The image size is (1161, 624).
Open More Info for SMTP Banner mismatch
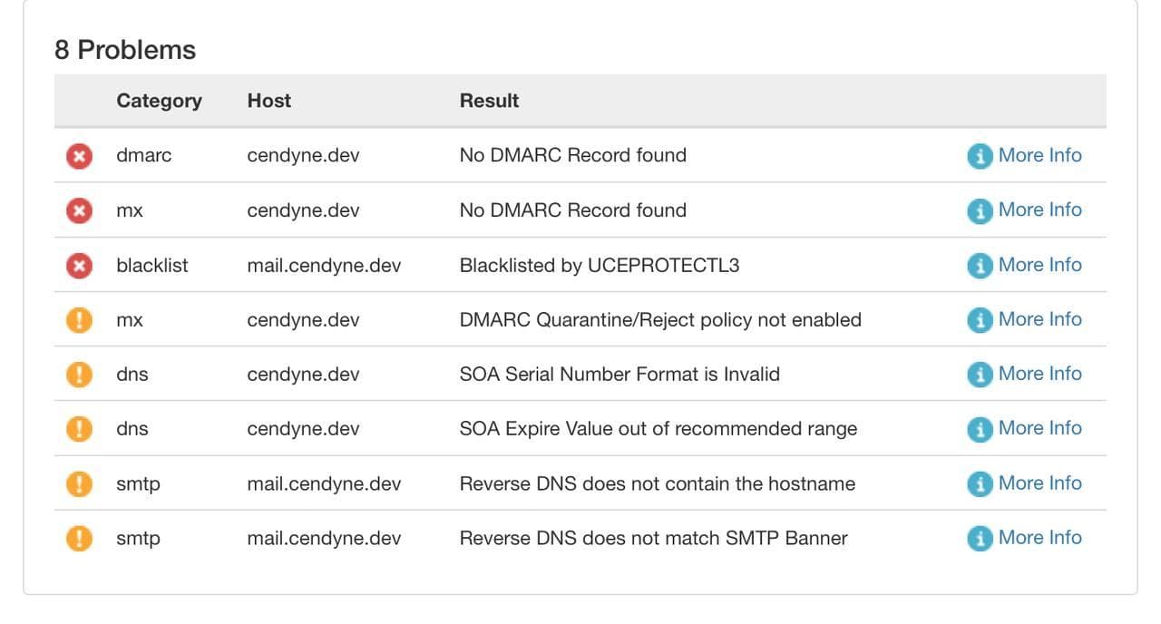pyautogui.click(x=1039, y=538)
